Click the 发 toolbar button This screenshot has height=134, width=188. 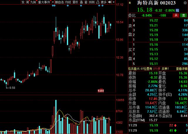tap(23, 2)
